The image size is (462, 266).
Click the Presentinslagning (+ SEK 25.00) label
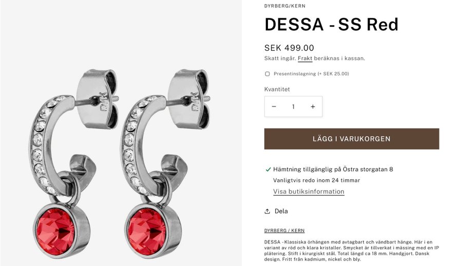pos(311,74)
